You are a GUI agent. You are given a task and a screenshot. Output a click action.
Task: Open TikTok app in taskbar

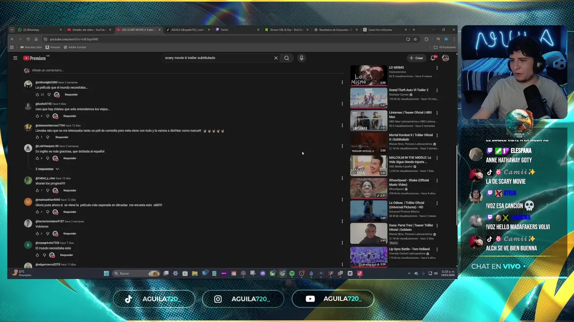tap(360, 273)
